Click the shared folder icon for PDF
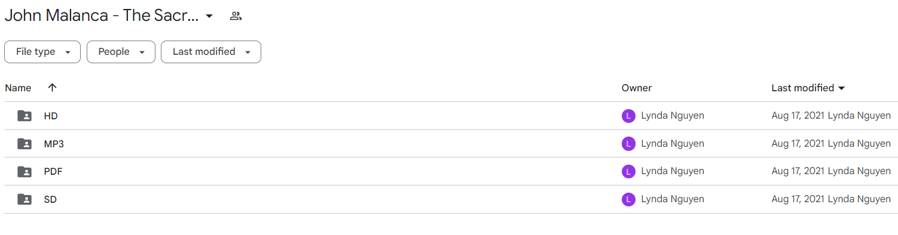898x235 pixels. (25, 172)
